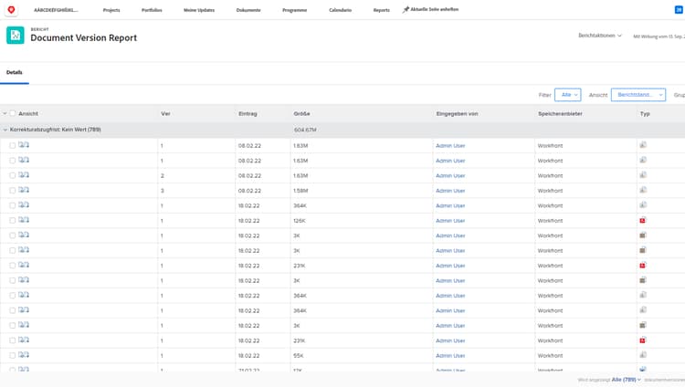Click the pin icon for current page
This screenshot has width=685, height=387.
tap(406, 9)
